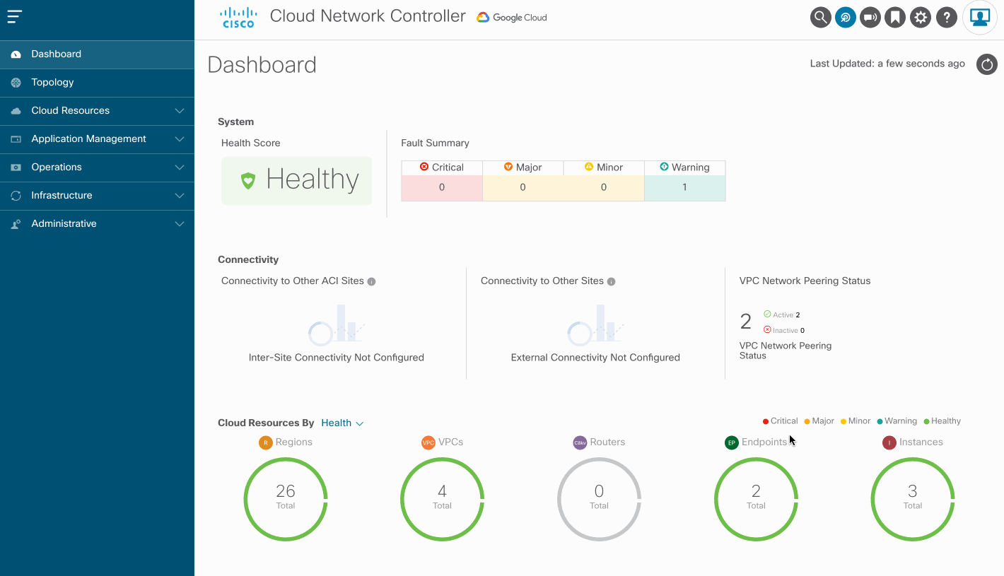Open the settings gear icon

[921, 18]
